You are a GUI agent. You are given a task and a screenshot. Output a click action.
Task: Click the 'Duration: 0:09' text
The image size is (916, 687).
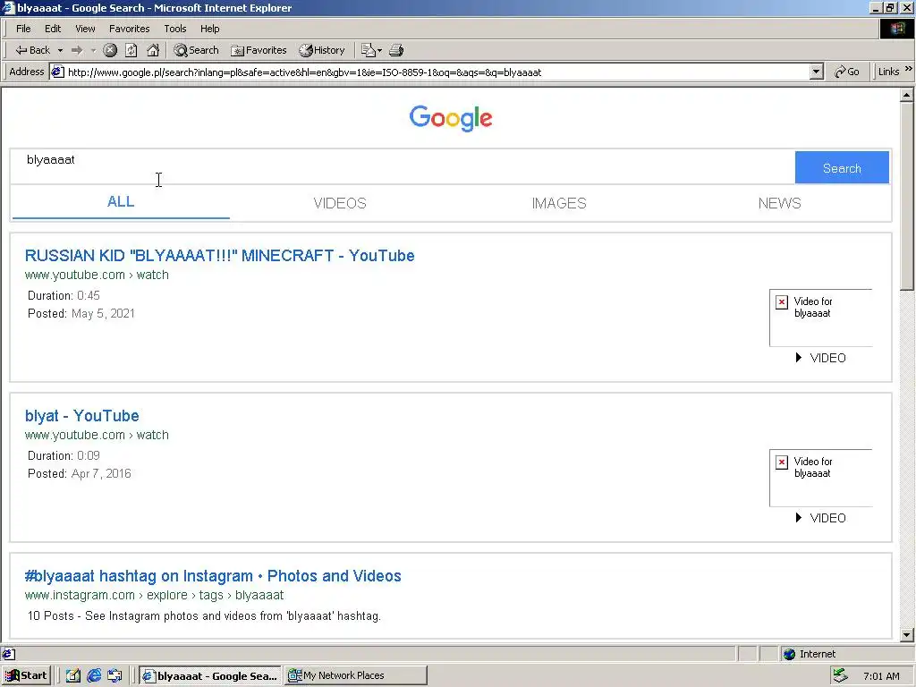click(x=64, y=455)
